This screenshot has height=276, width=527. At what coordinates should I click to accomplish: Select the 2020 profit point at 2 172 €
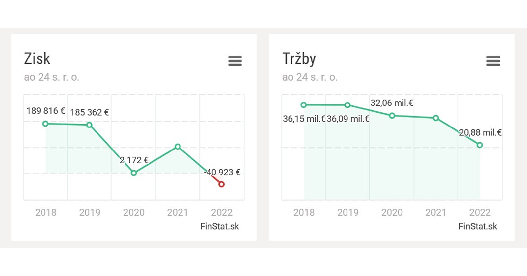click(134, 173)
